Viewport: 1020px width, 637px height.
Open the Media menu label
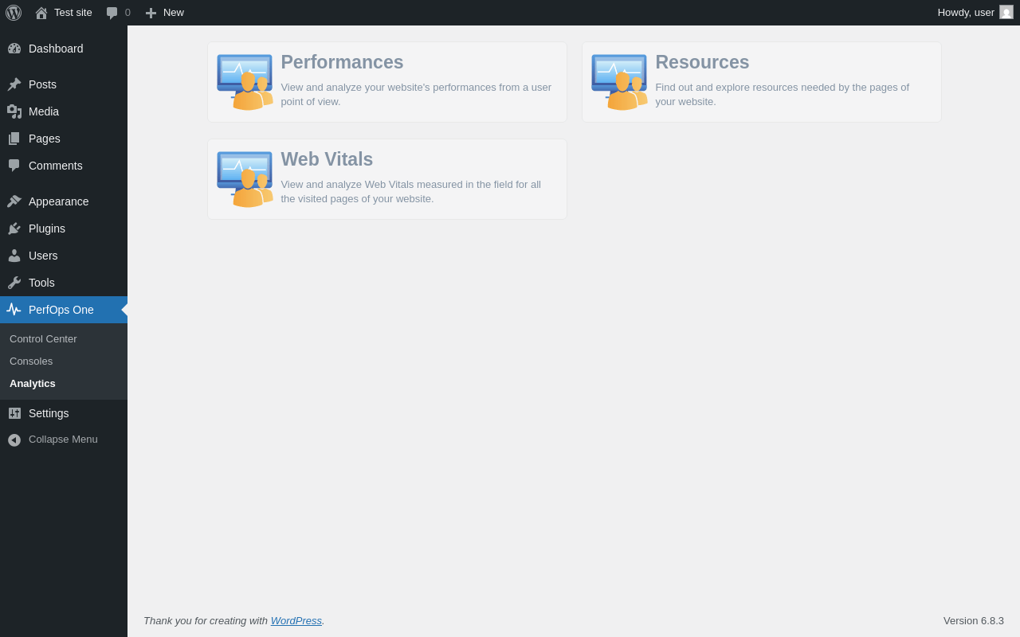(x=44, y=111)
